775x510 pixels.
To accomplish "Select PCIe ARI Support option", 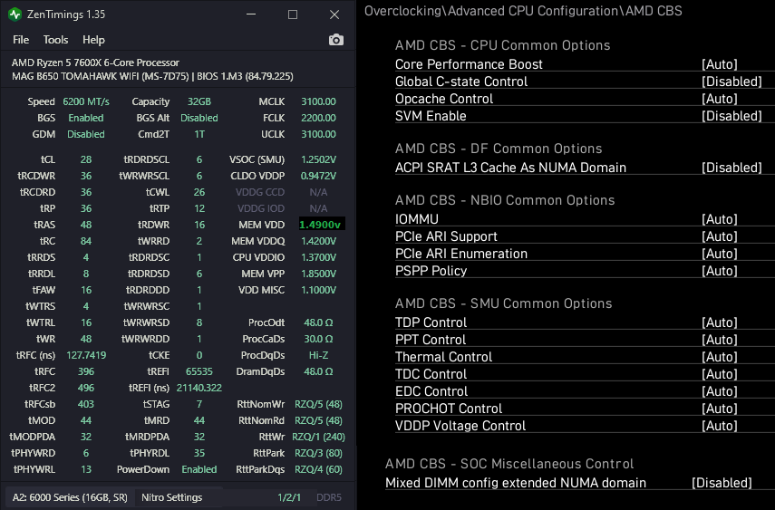I will click(x=578, y=236).
